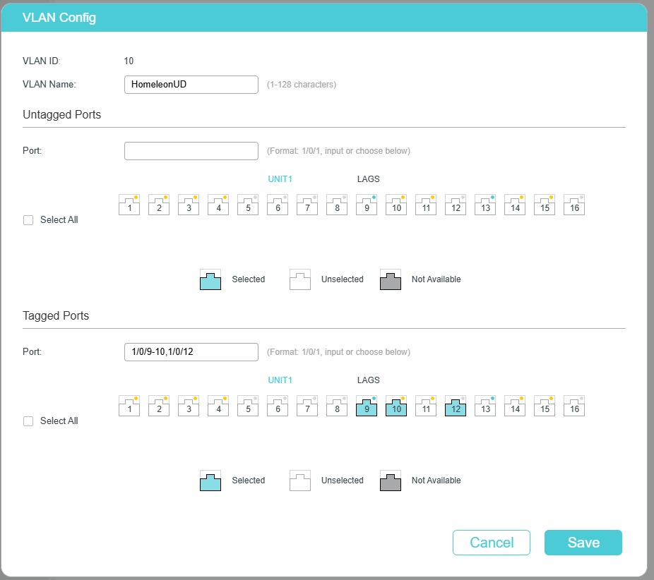Check Select All for Untagged Ports
The height and width of the screenshot is (580, 654).
click(29, 220)
